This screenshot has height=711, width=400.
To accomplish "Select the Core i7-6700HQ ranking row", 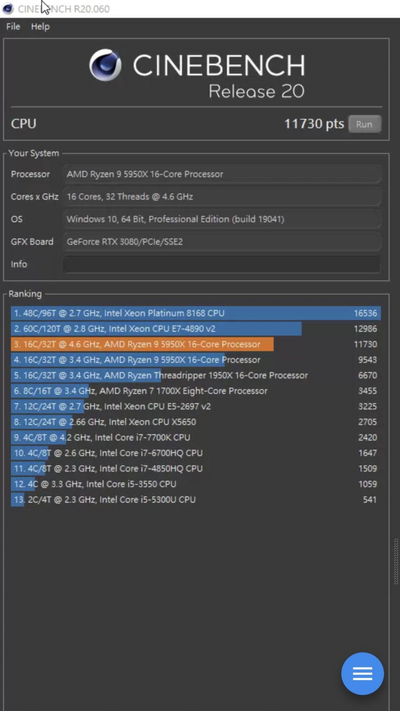I will coord(196,453).
